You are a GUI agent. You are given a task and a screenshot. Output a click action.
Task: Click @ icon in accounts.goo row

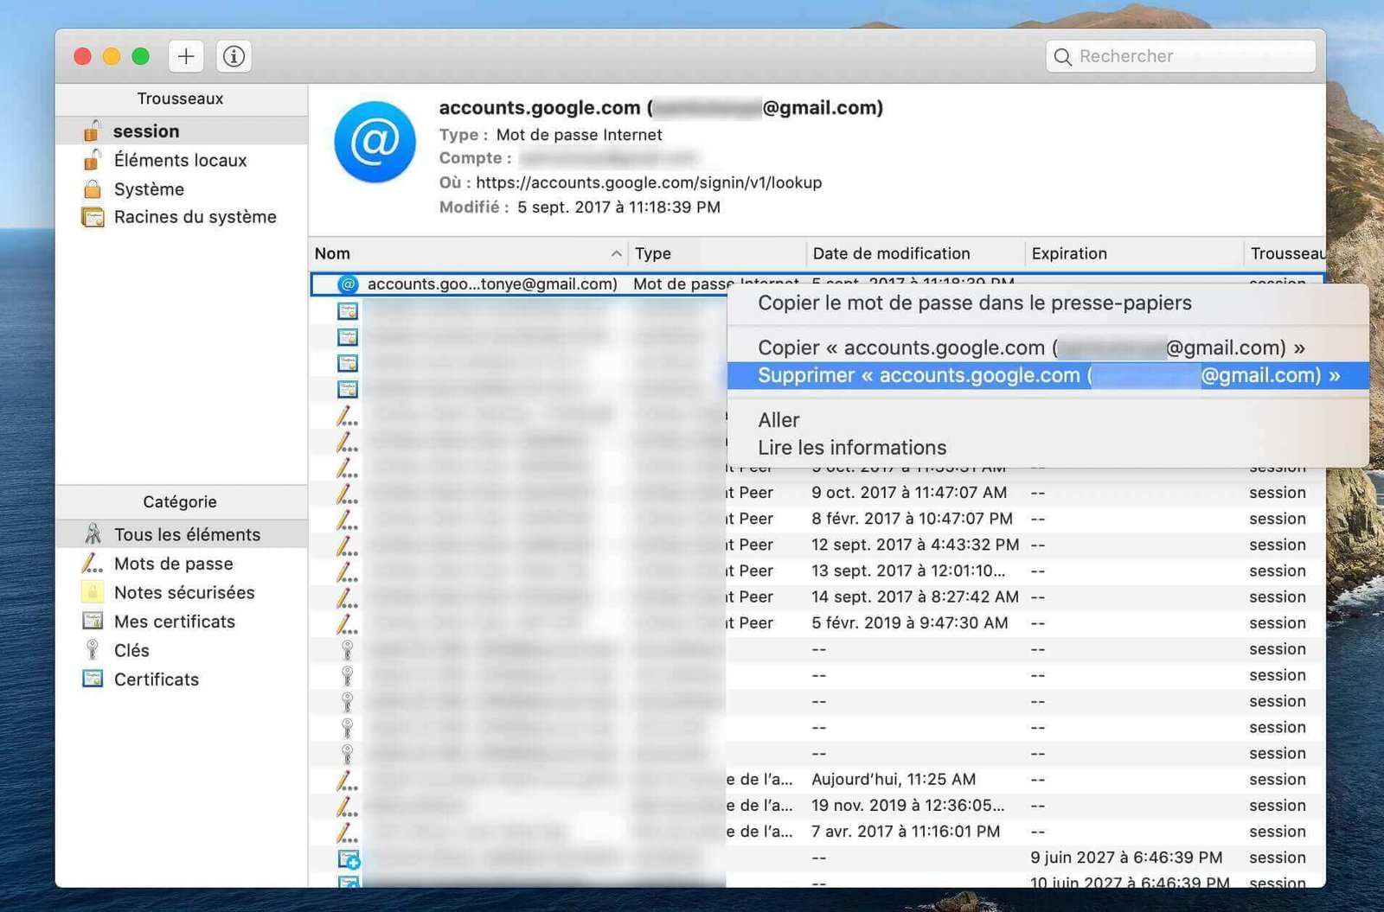click(348, 284)
